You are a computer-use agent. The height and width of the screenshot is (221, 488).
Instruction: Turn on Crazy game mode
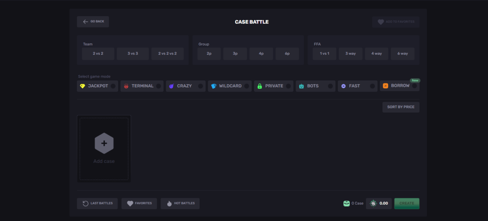(200, 86)
